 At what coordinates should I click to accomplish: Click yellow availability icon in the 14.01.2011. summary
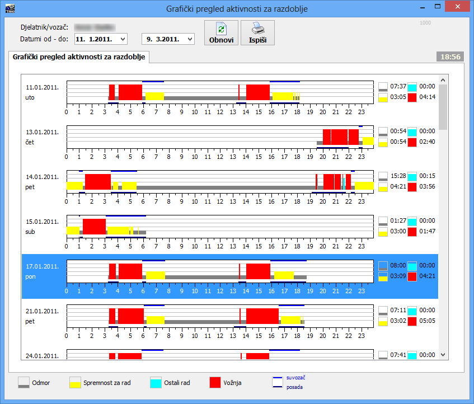click(x=383, y=187)
